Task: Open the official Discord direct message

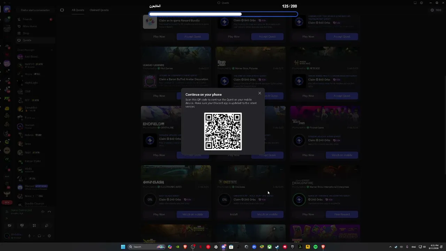Action: coord(35,187)
